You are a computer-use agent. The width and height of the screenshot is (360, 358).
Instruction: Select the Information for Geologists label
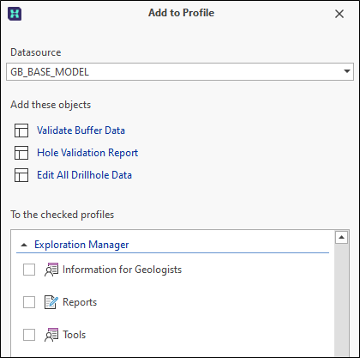point(122,270)
